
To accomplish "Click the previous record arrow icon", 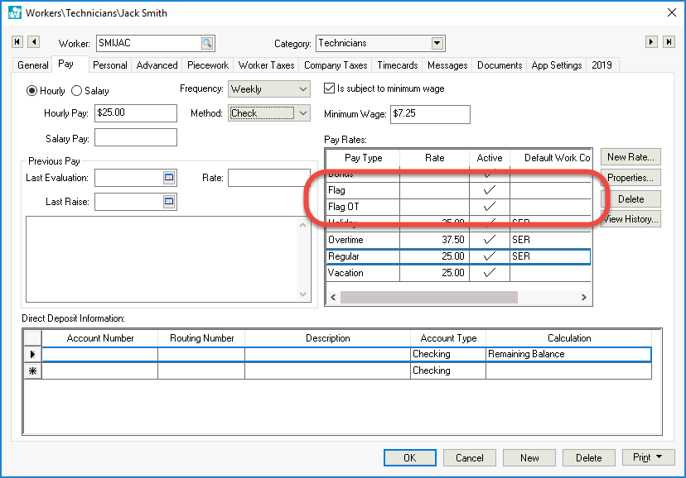I will tap(33, 42).
